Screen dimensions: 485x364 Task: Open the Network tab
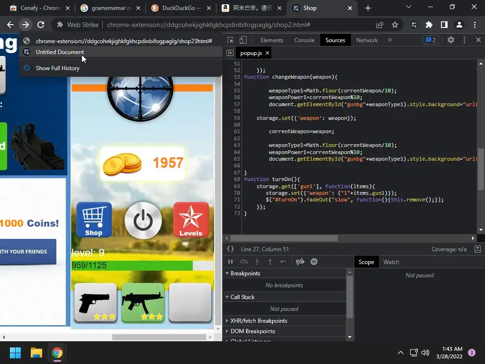pyautogui.click(x=367, y=40)
